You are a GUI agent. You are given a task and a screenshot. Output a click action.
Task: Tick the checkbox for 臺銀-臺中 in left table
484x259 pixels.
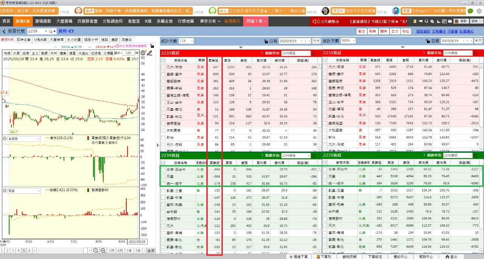163,74
